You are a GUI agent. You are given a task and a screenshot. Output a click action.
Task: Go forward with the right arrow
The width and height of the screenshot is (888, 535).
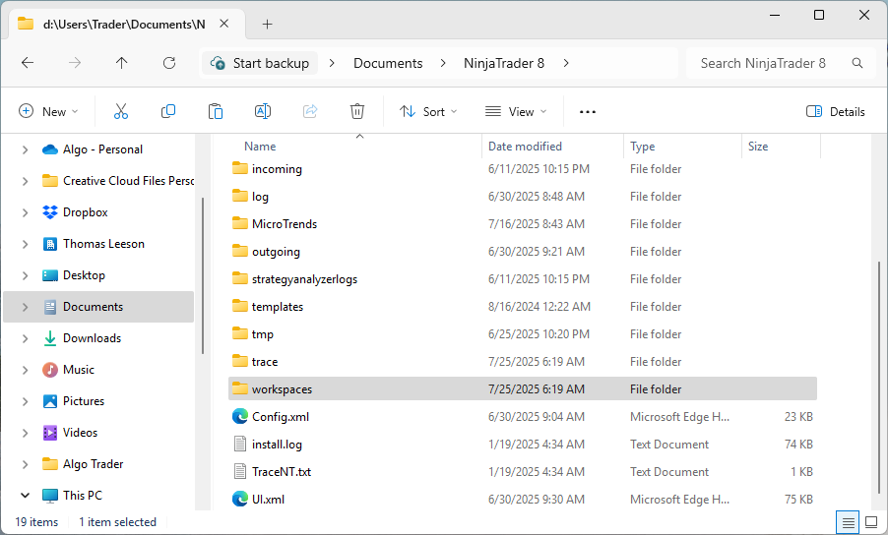pos(74,63)
